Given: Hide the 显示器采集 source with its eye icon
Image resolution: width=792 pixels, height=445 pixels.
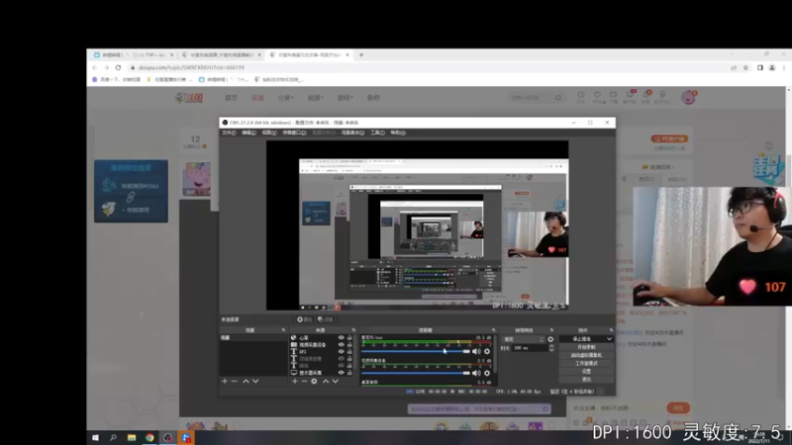Looking at the screenshot, I should (x=341, y=373).
